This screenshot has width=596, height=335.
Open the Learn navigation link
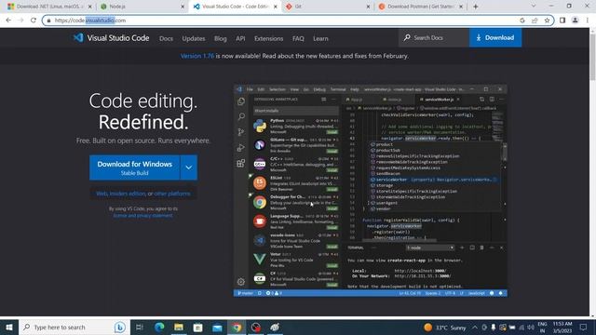(320, 38)
